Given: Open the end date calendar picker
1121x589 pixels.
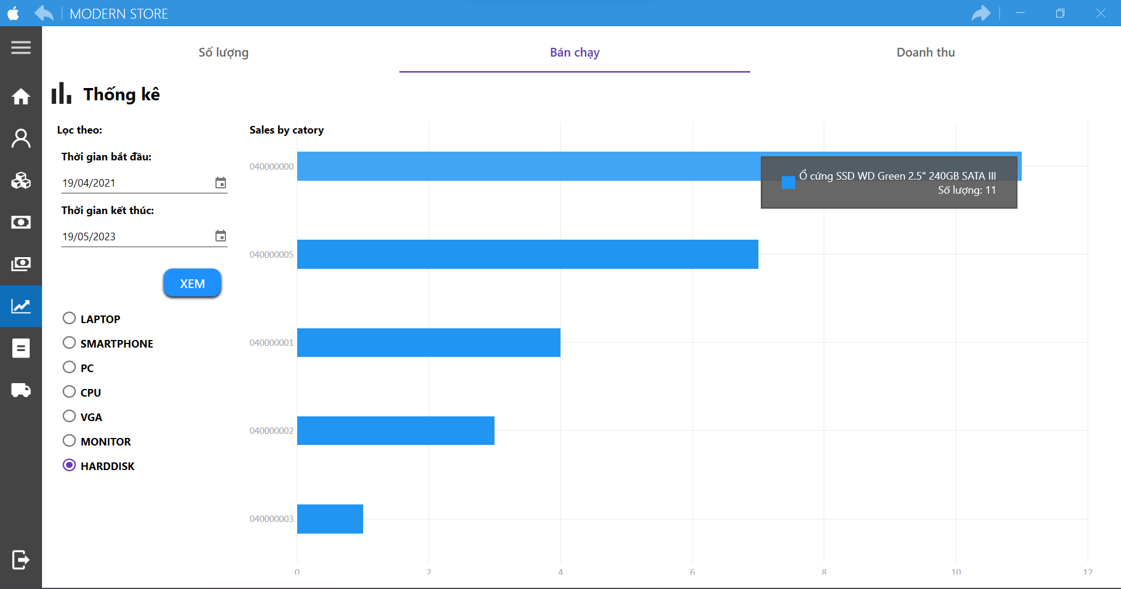Looking at the screenshot, I should coord(220,236).
